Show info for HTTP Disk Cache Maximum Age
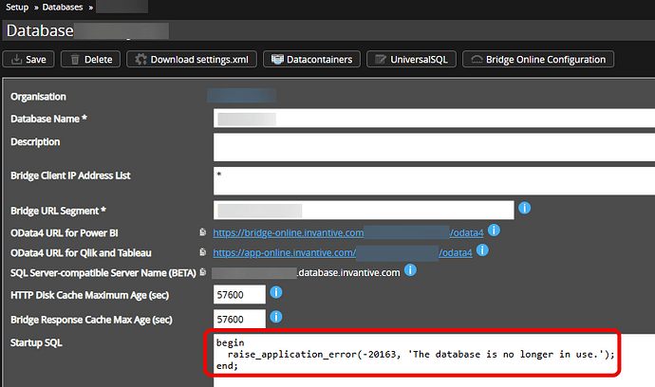 pyautogui.click(x=277, y=294)
